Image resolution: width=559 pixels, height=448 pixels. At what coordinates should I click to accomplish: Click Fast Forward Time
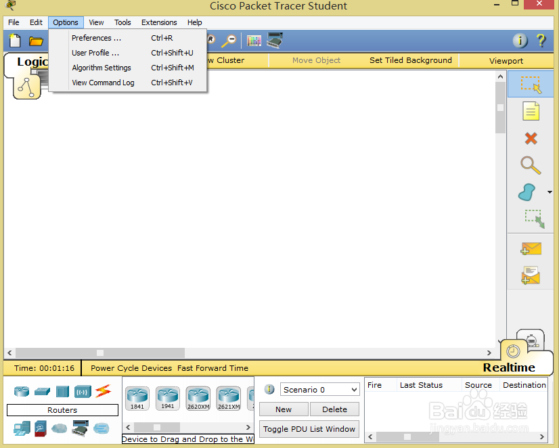click(x=213, y=368)
